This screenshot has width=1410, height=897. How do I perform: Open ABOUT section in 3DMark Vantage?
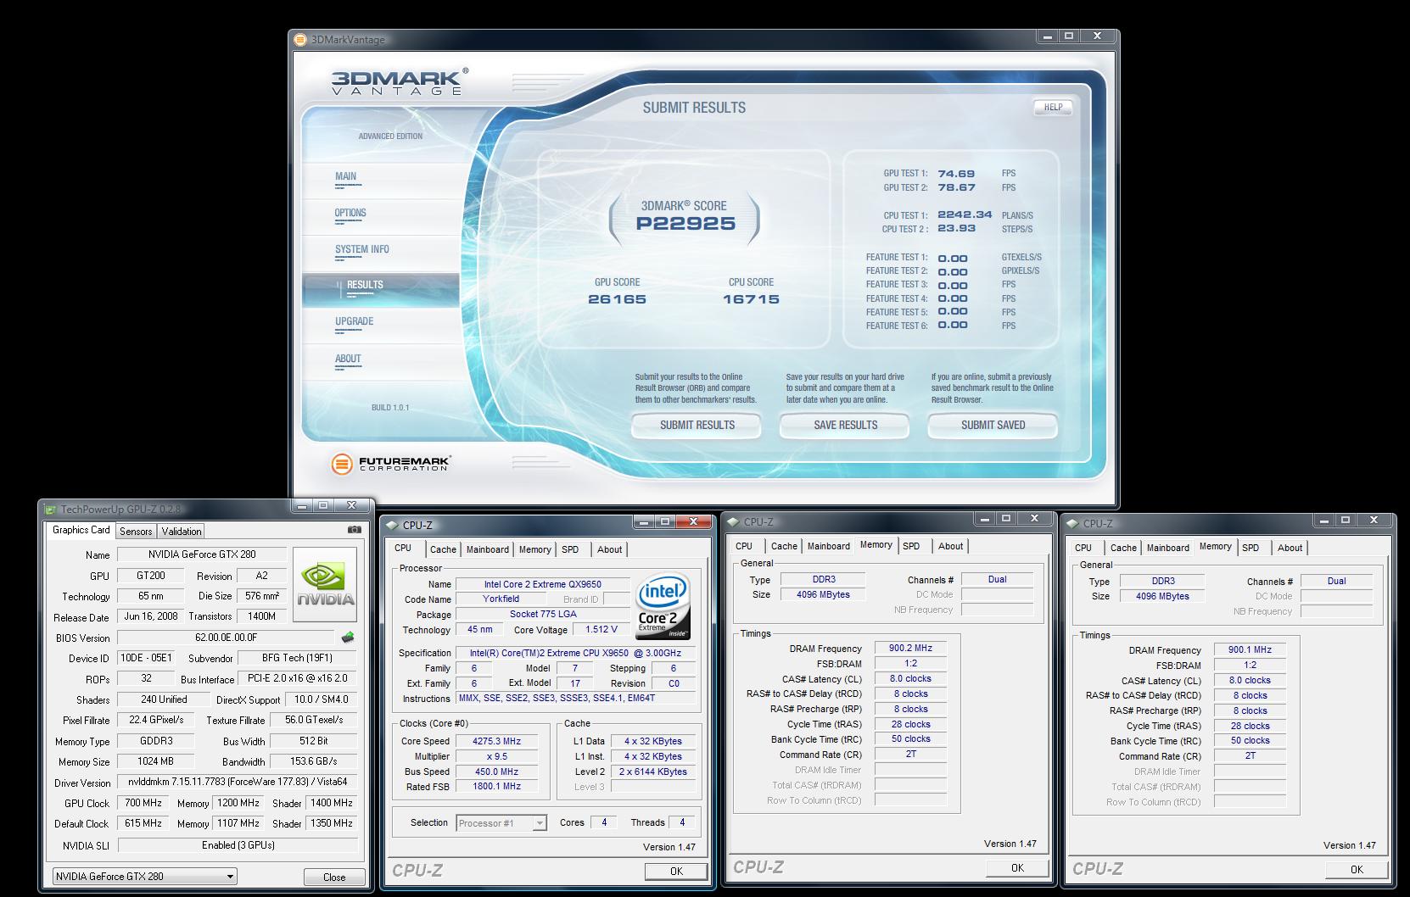coord(348,359)
